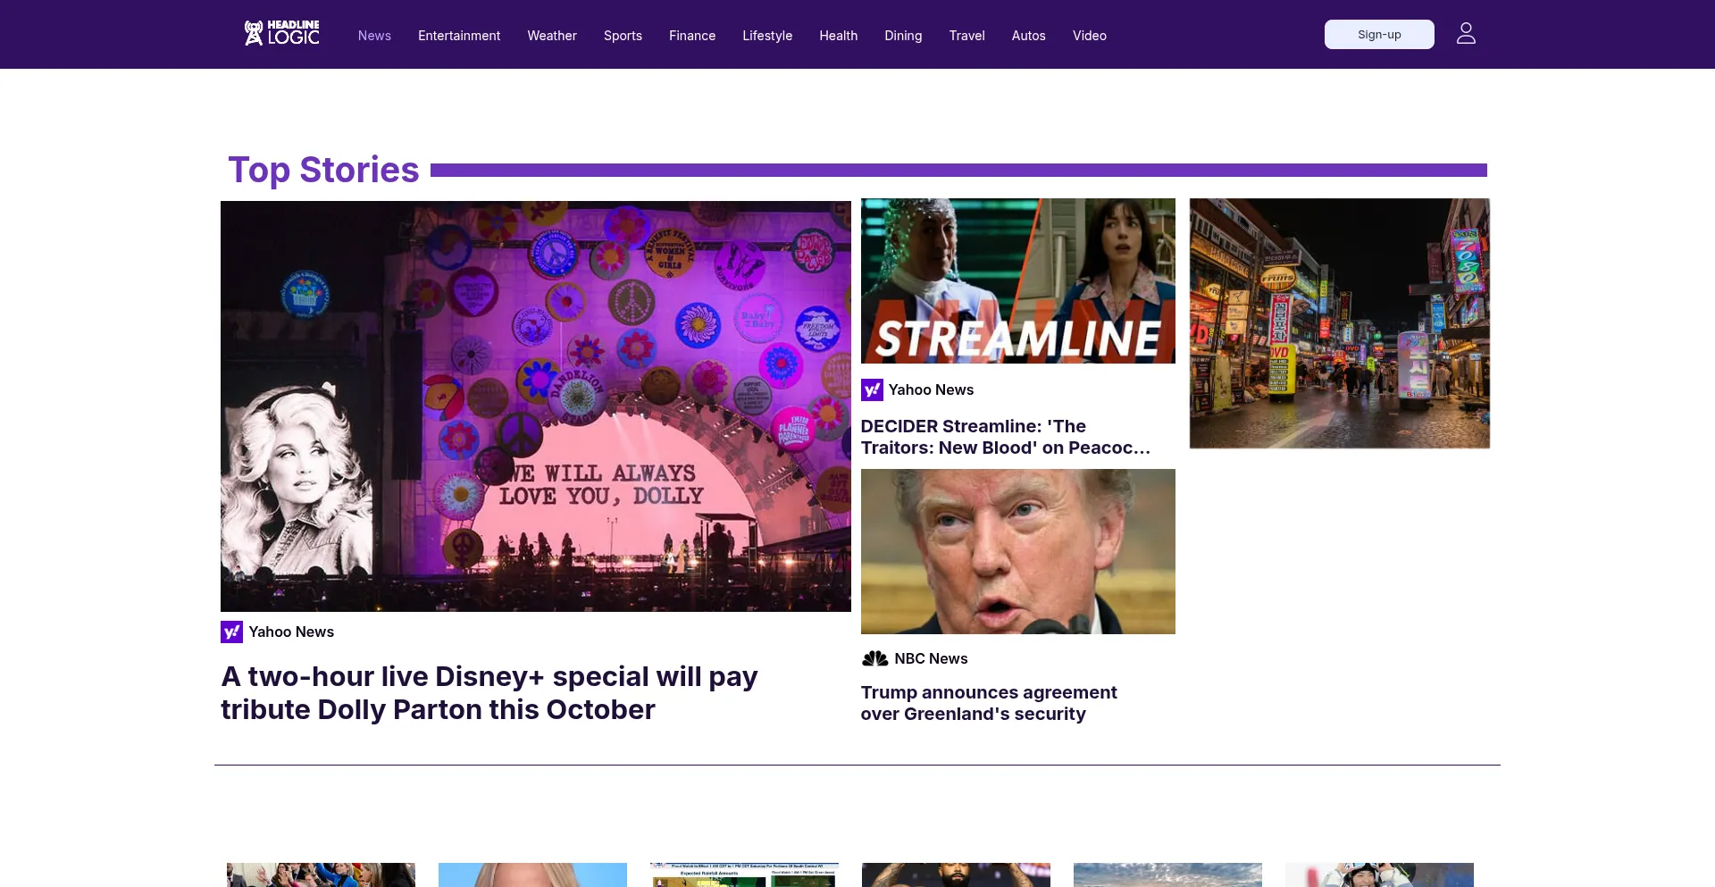Open the Lifestyle section
This screenshot has width=1715, height=887.
(767, 36)
